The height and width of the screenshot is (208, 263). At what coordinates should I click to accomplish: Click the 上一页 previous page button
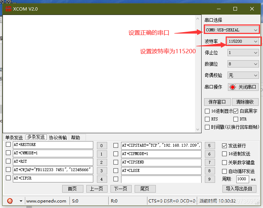97,189
